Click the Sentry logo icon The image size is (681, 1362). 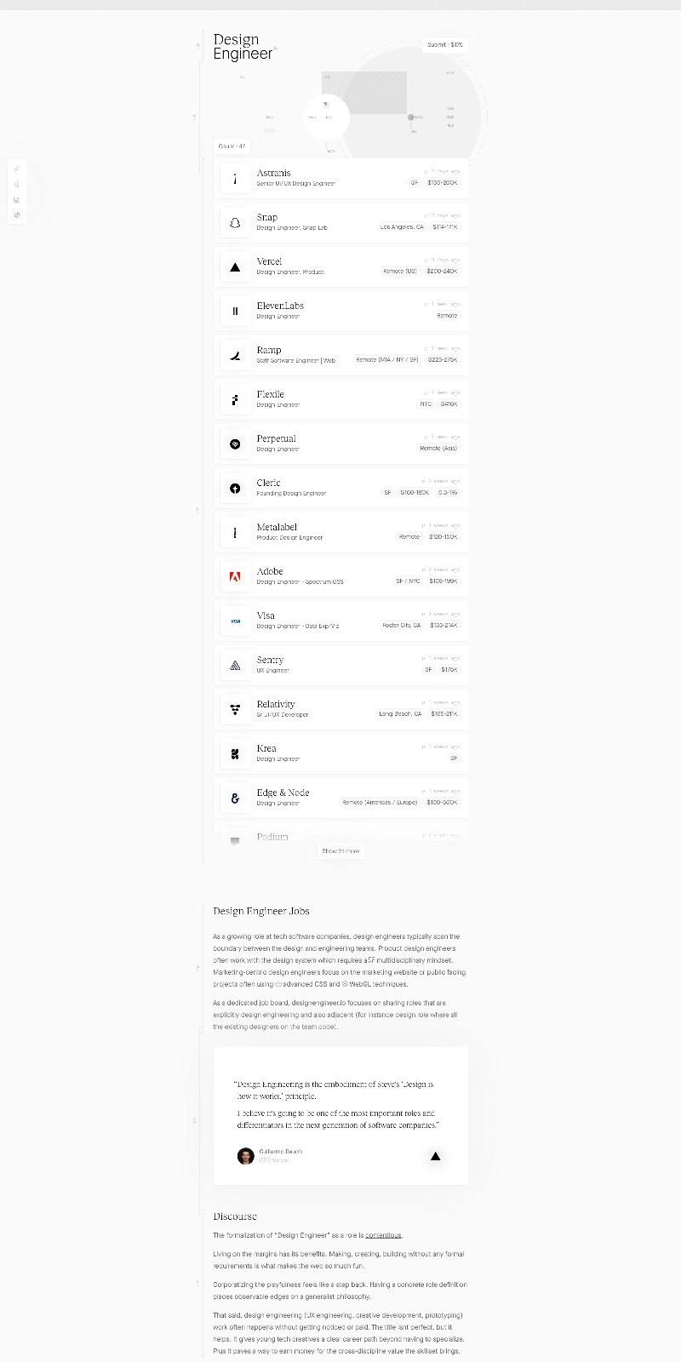pos(235,666)
